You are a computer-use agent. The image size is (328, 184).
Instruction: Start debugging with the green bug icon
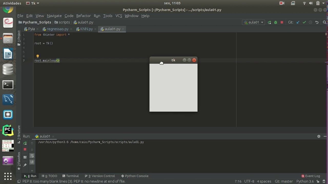[x=276, y=22]
